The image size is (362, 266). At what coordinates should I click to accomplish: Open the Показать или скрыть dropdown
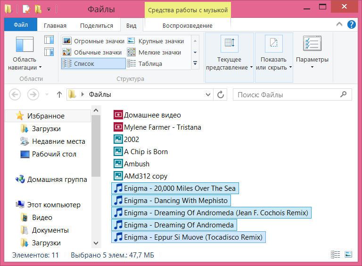click(274, 57)
